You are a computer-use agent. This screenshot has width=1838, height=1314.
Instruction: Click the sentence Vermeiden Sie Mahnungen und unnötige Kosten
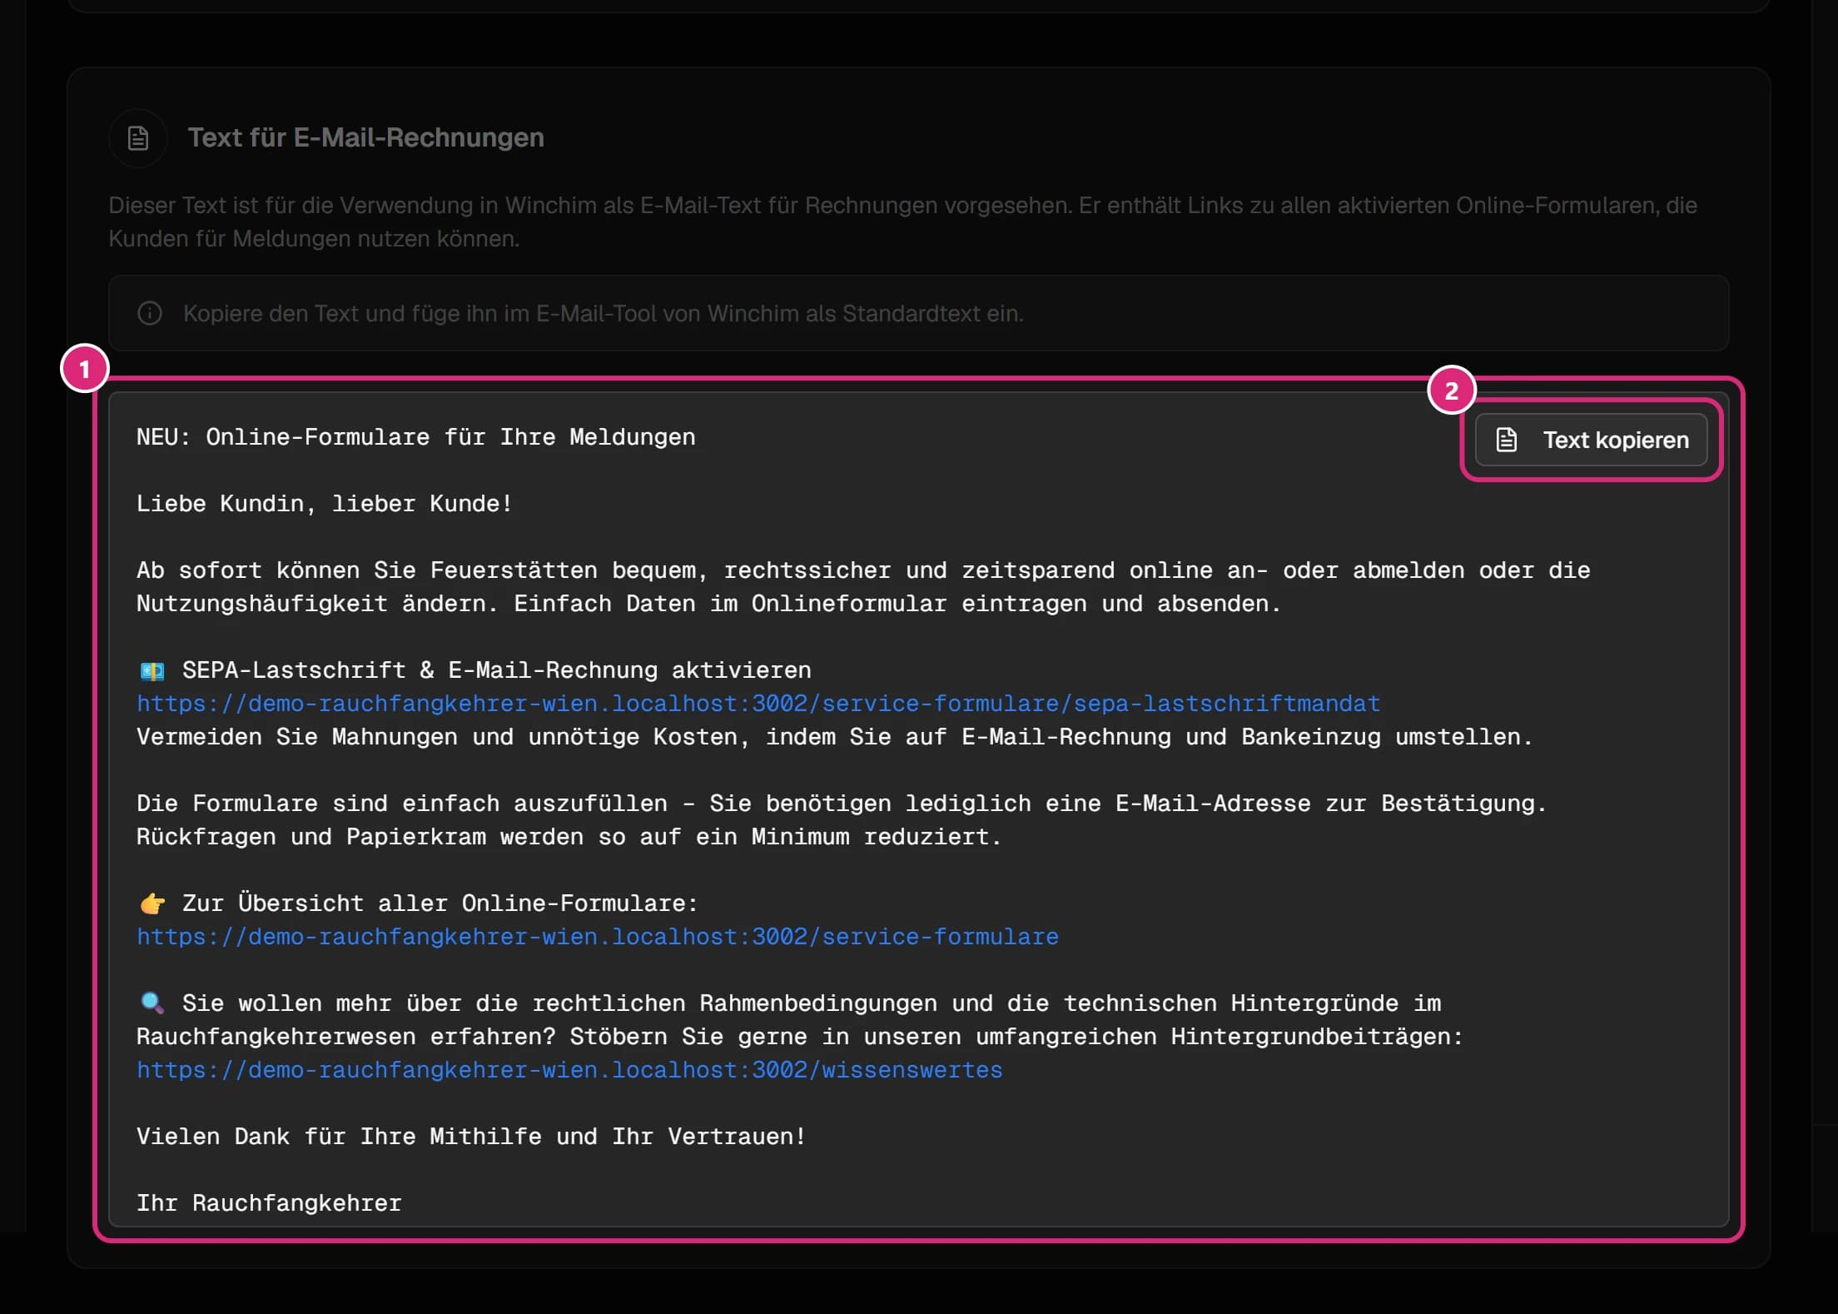pyautogui.click(x=835, y=737)
